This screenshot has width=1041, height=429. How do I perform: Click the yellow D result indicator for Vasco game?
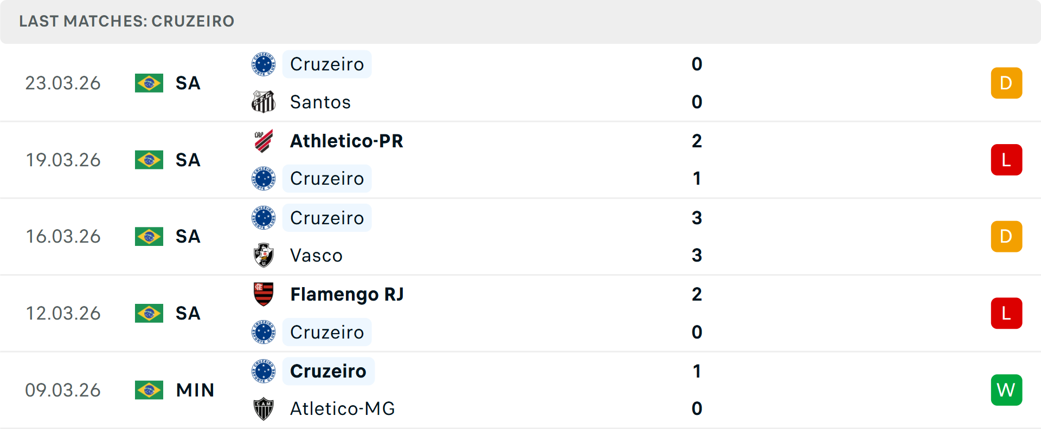[1006, 236]
